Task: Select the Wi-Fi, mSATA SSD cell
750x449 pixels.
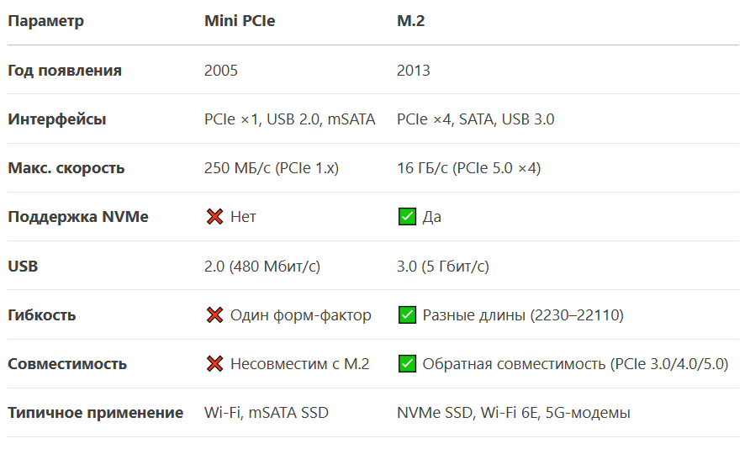Action: (x=267, y=413)
